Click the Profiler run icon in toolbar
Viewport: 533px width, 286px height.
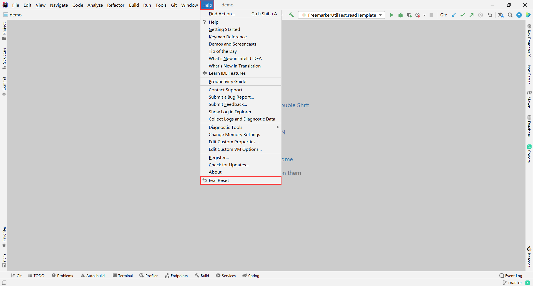(x=418, y=15)
